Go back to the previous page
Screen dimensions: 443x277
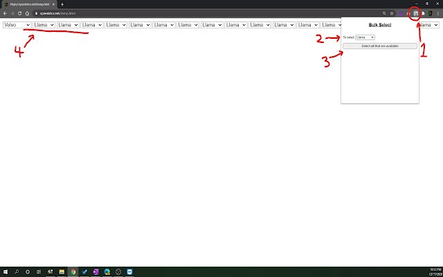(5, 13)
